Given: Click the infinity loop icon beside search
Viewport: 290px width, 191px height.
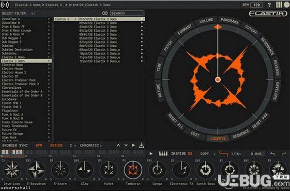Looking at the screenshot, I should [x=105, y=13].
